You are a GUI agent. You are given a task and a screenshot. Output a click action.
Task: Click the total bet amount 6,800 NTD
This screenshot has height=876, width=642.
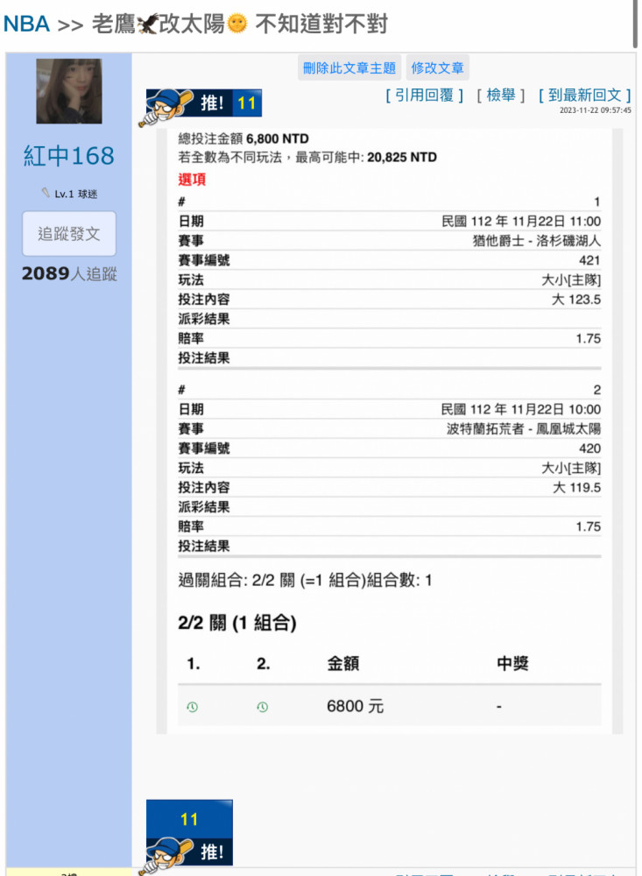(x=277, y=138)
